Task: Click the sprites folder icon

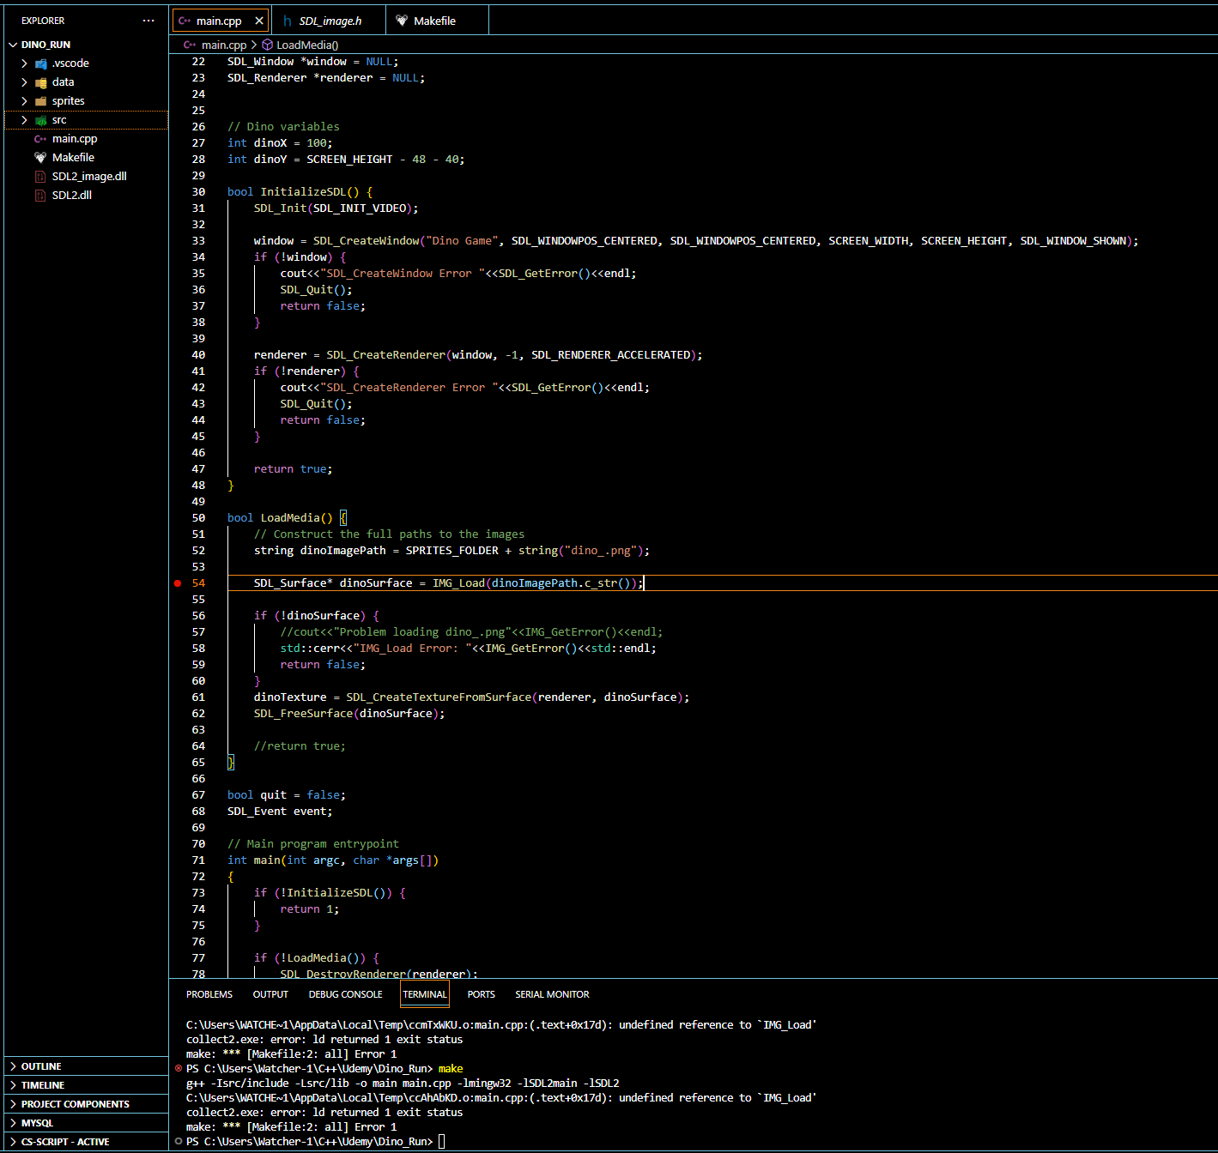Action: pos(40,101)
